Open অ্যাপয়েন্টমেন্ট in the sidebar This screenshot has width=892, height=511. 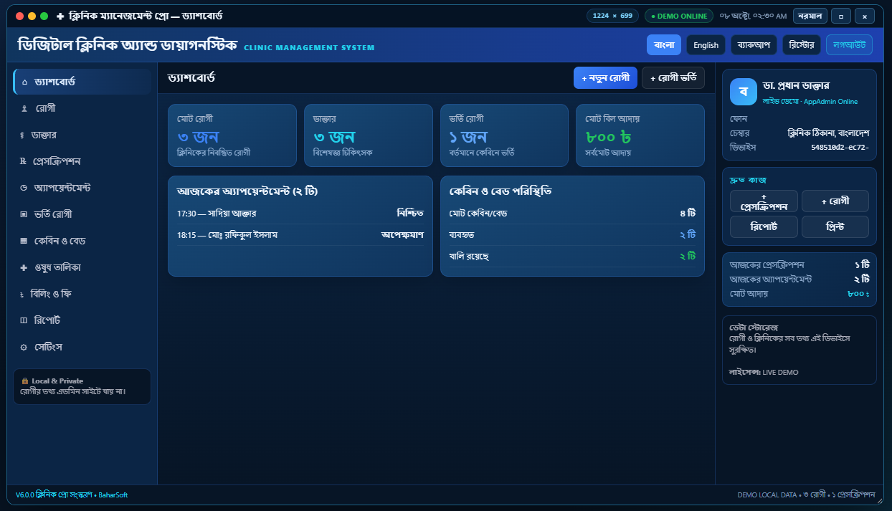(82, 188)
